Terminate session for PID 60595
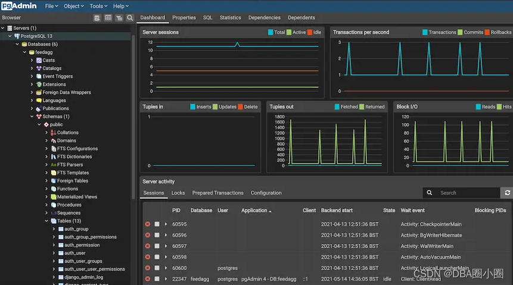This screenshot has height=285, width=513. pyautogui.click(x=148, y=224)
